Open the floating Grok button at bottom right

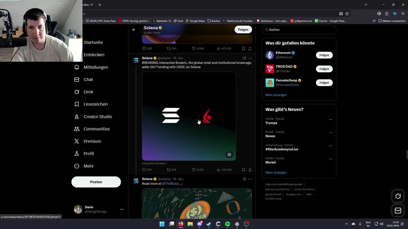pos(398,196)
